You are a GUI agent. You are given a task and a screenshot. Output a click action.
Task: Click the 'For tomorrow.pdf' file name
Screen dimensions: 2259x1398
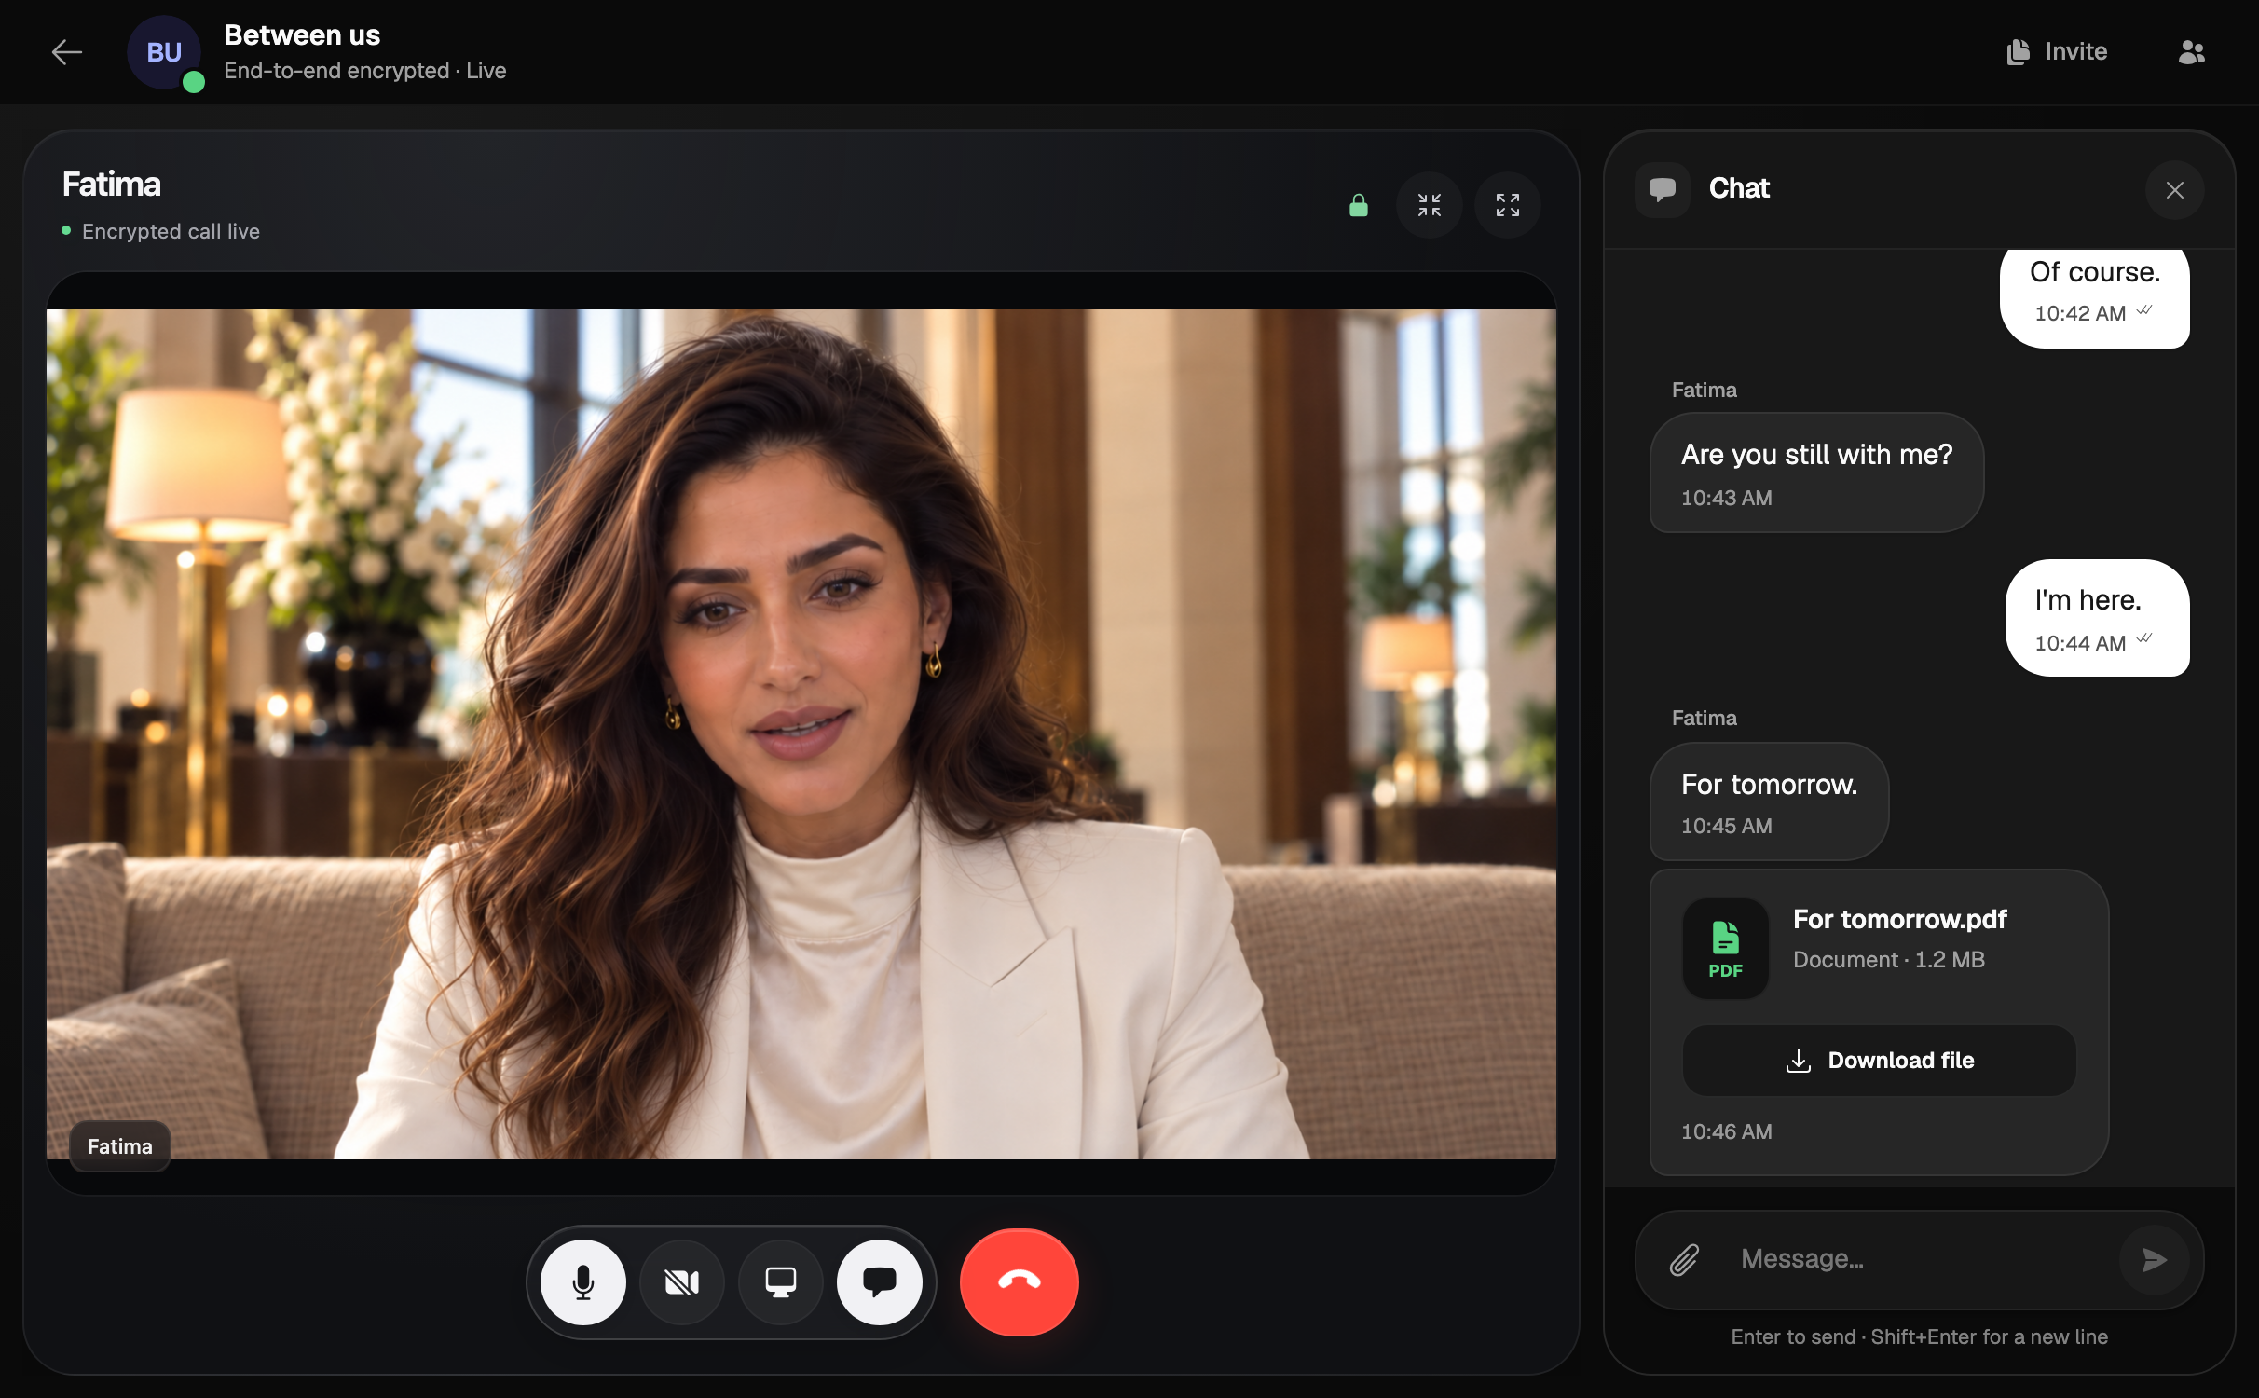pyautogui.click(x=1900, y=920)
